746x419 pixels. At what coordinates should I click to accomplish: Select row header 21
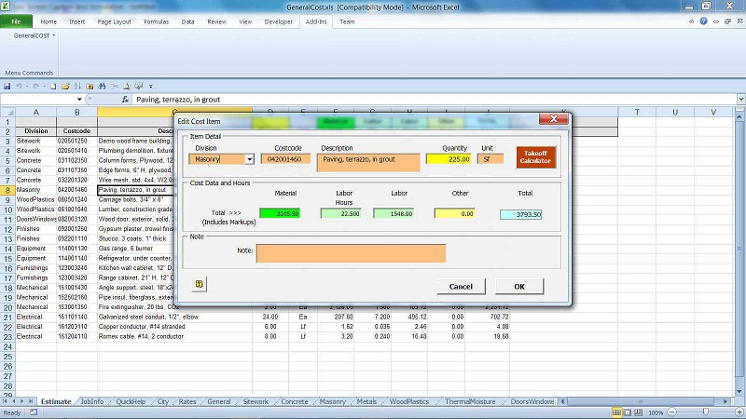click(x=7, y=317)
